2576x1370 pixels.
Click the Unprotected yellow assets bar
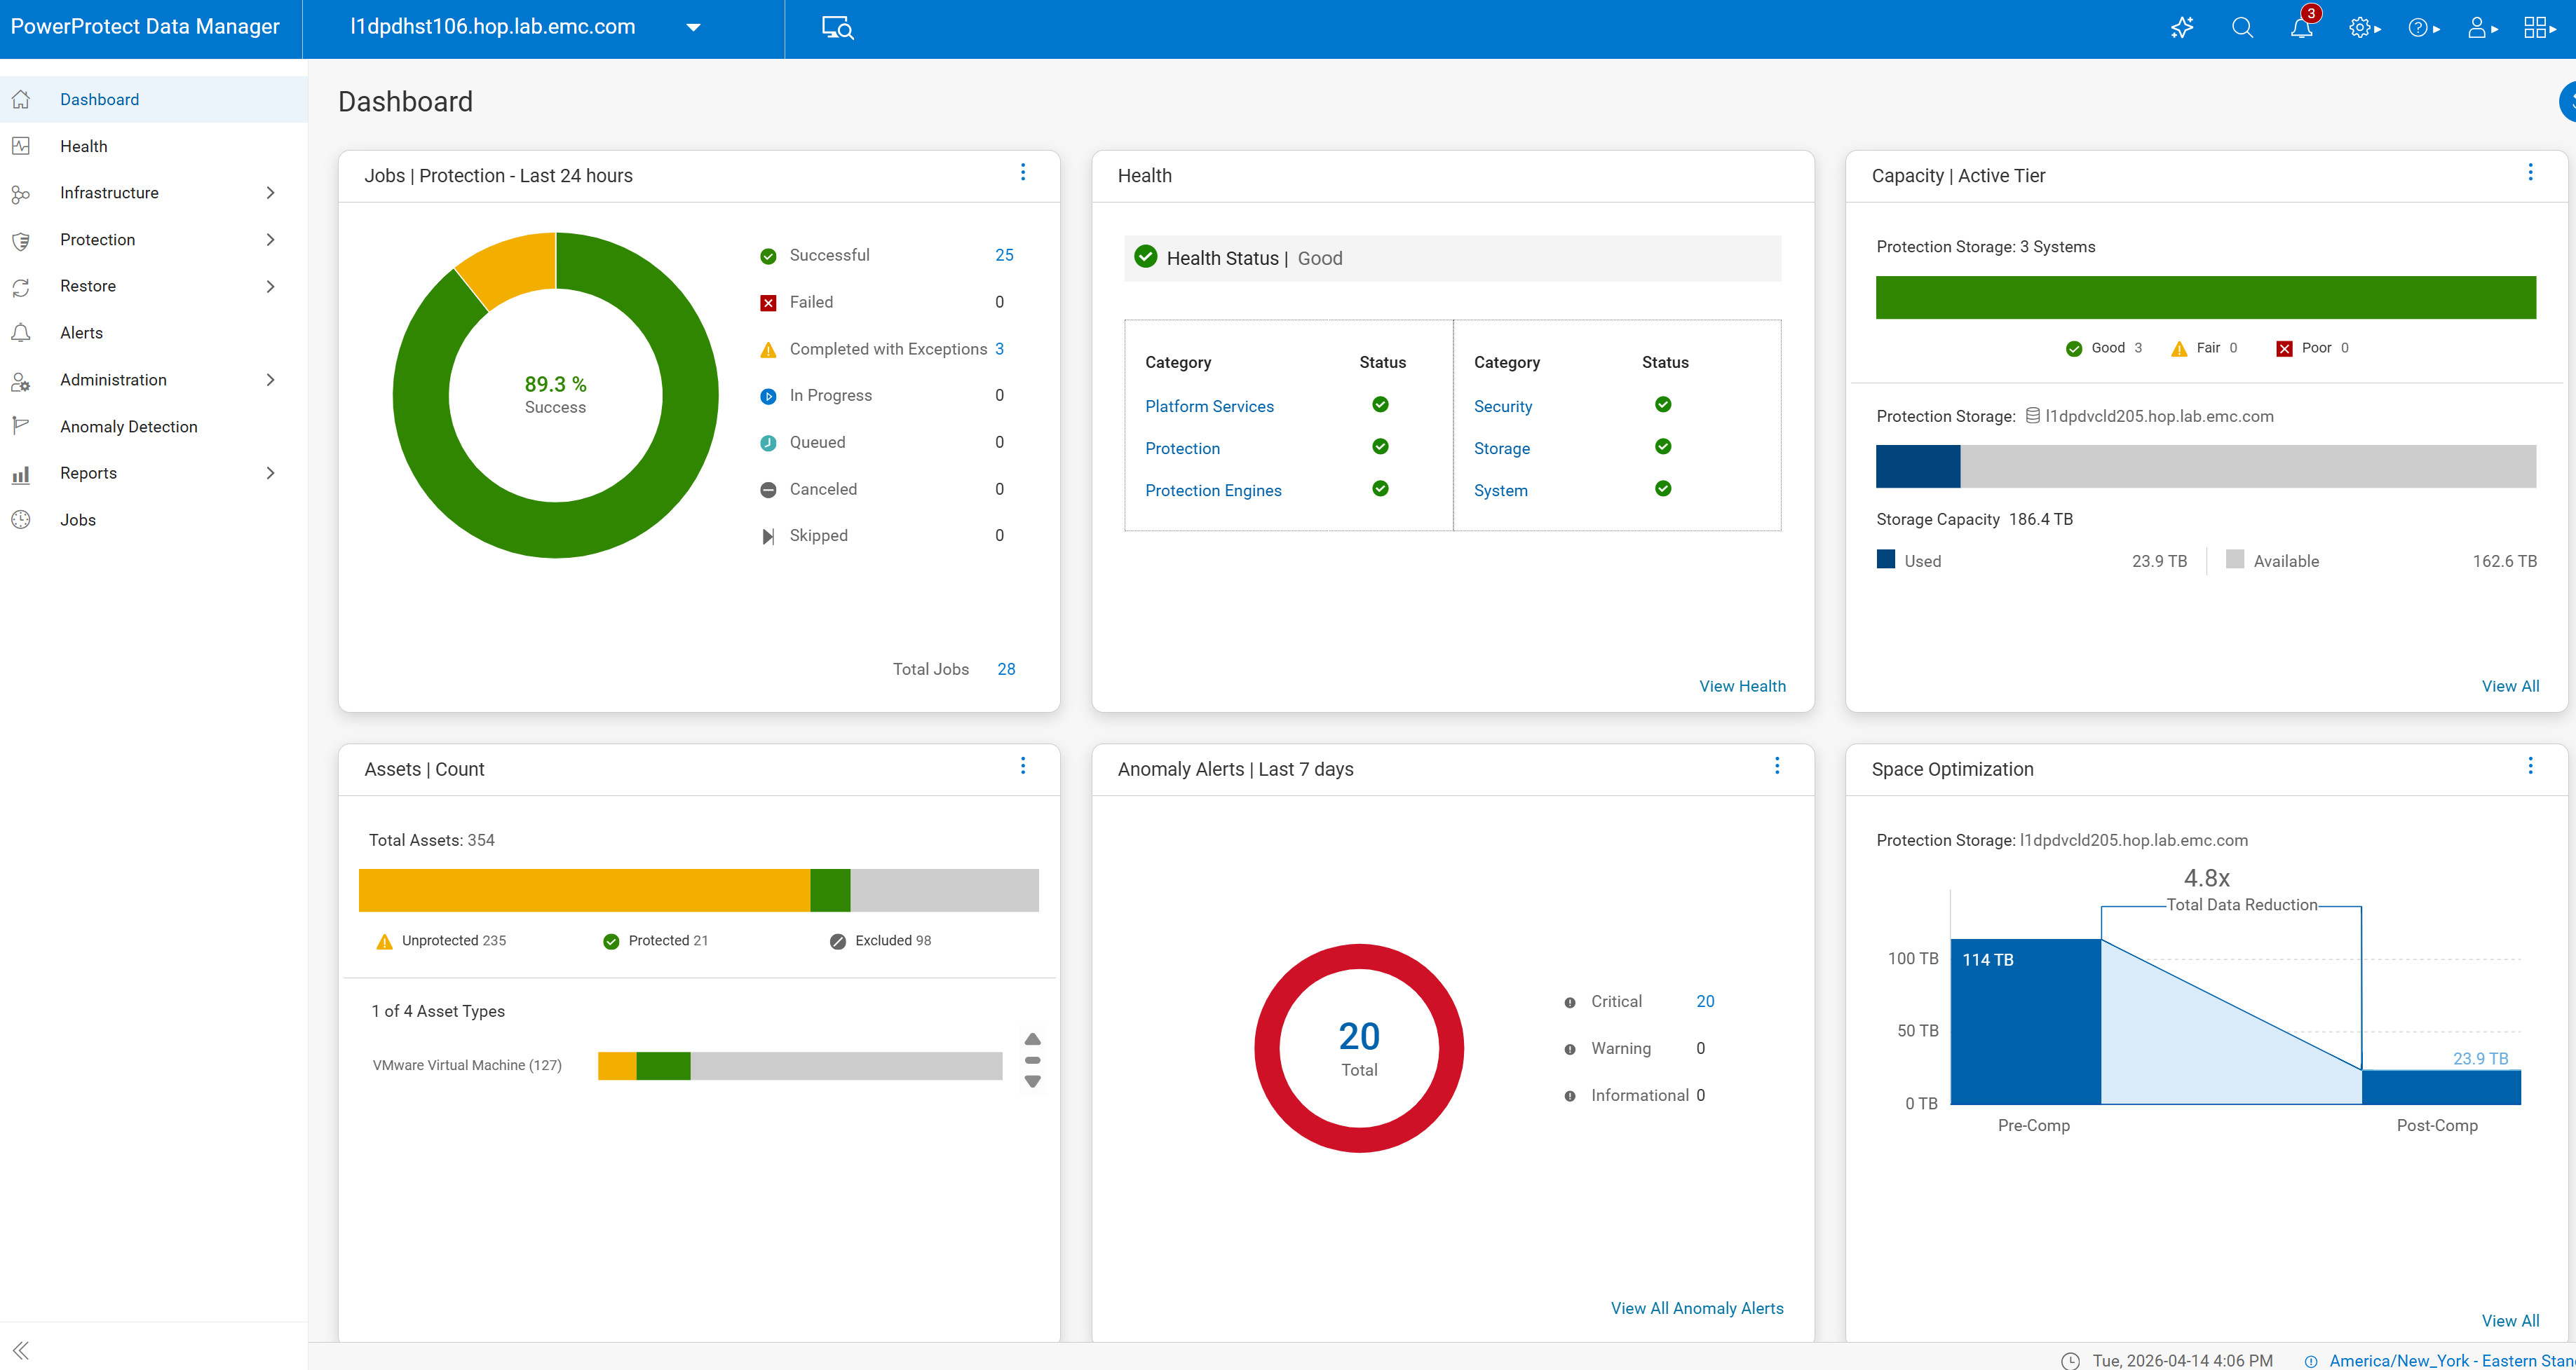(x=584, y=891)
